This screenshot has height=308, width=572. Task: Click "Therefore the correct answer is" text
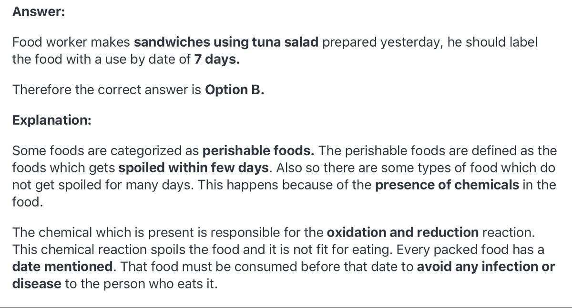point(107,90)
